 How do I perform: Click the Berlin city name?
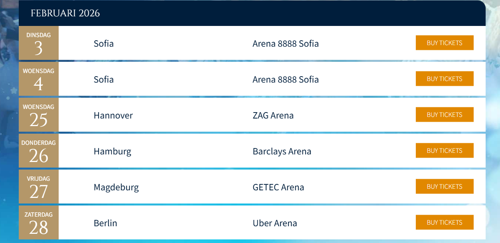click(105, 223)
